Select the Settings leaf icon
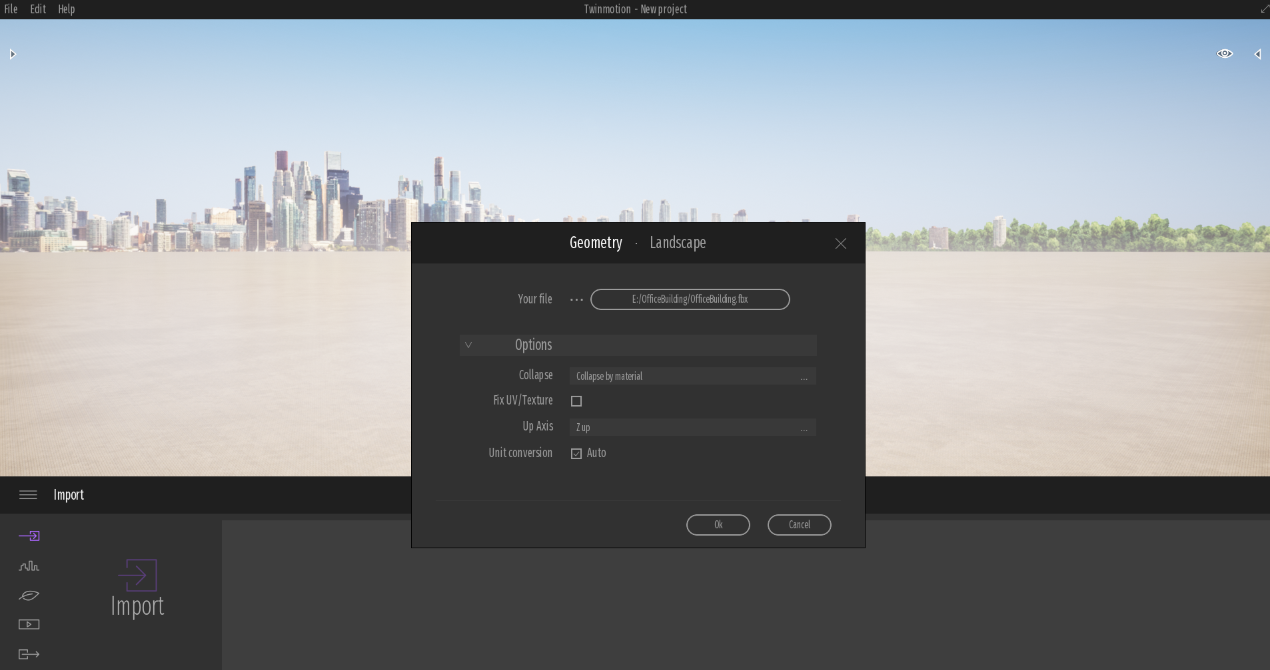The width and height of the screenshot is (1270, 670). pyautogui.click(x=29, y=595)
